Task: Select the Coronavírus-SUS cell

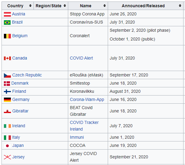Action: (88, 22)
